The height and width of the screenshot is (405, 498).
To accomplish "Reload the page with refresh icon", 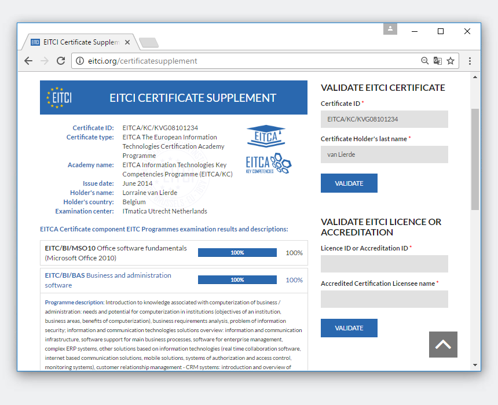I will 61,61.
